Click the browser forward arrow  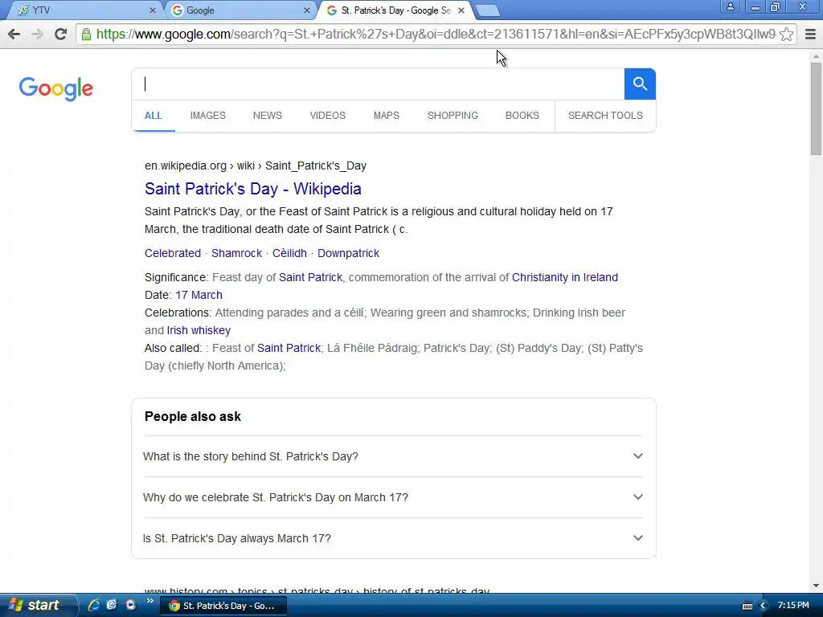click(37, 34)
